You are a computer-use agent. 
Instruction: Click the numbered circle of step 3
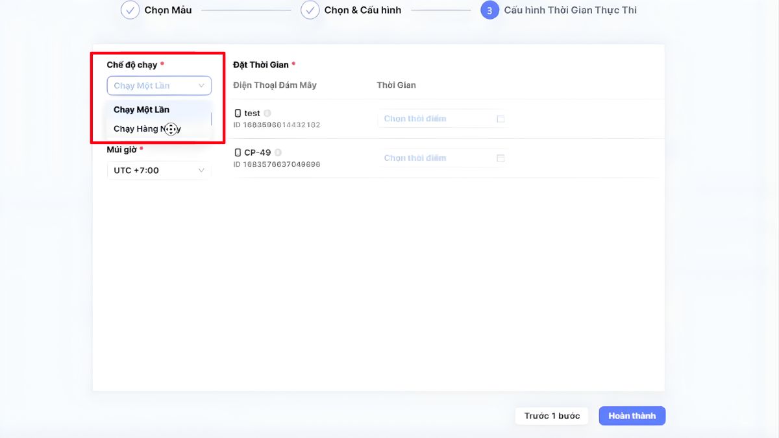(490, 10)
